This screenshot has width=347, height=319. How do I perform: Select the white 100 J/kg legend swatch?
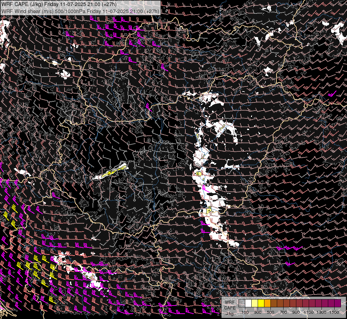tap(248, 303)
